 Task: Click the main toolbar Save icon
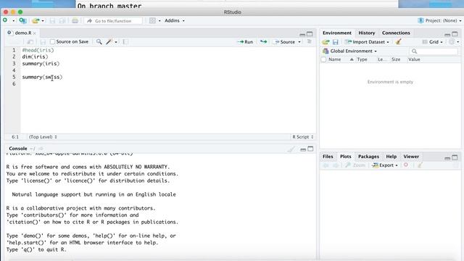(x=52, y=21)
